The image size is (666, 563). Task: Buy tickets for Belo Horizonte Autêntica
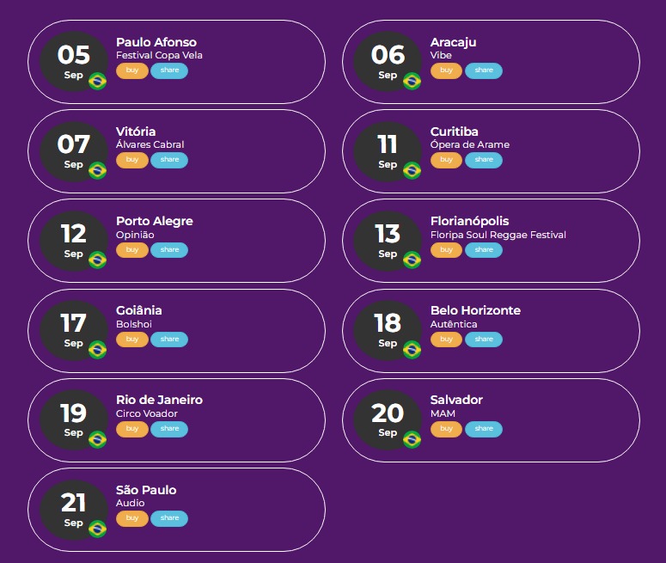coord(446,339)
